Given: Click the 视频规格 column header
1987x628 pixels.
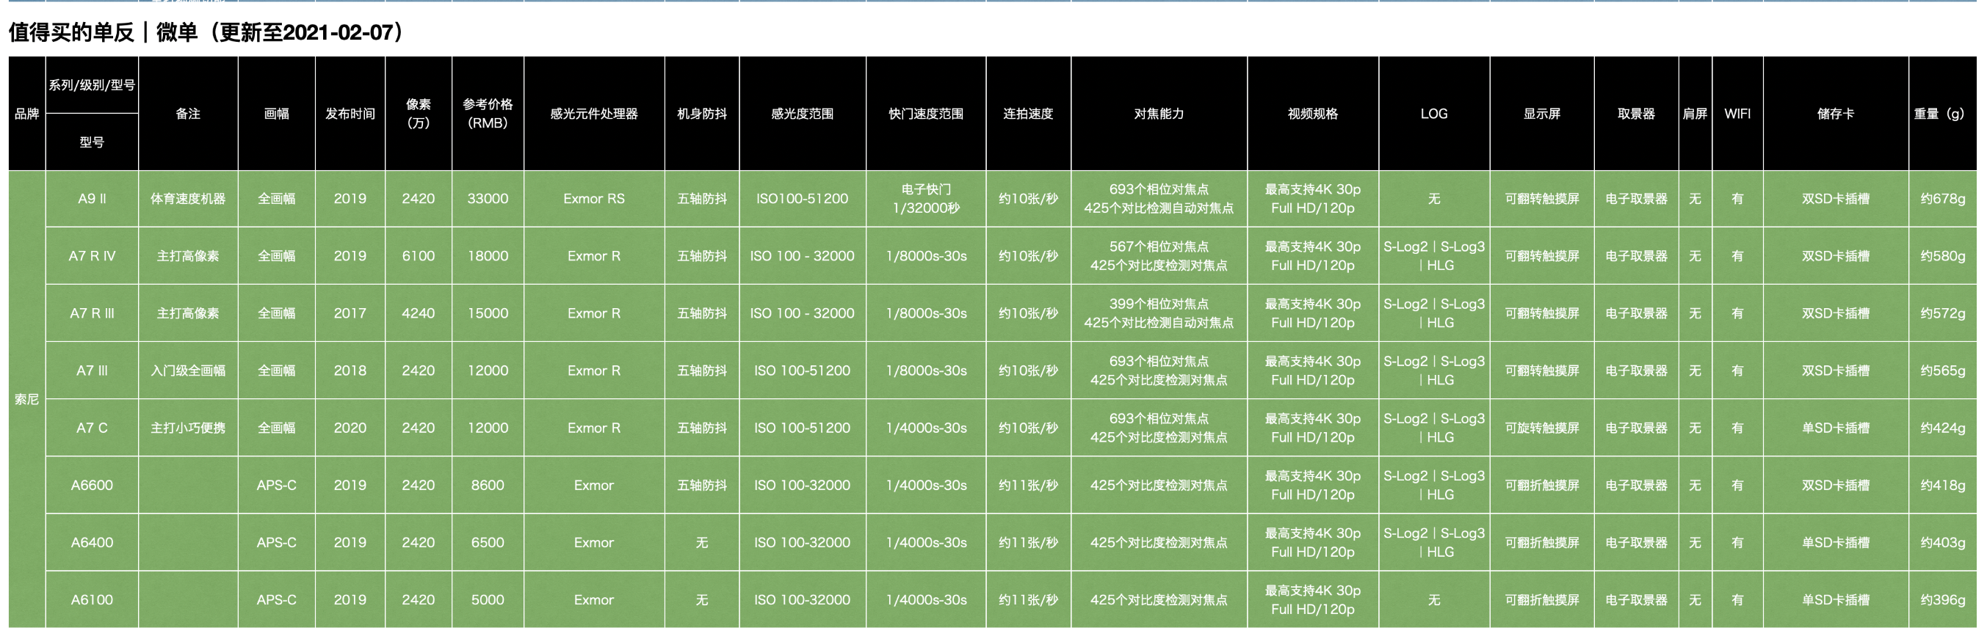Looking at the screenshot, I should [x=1313, y=113].
